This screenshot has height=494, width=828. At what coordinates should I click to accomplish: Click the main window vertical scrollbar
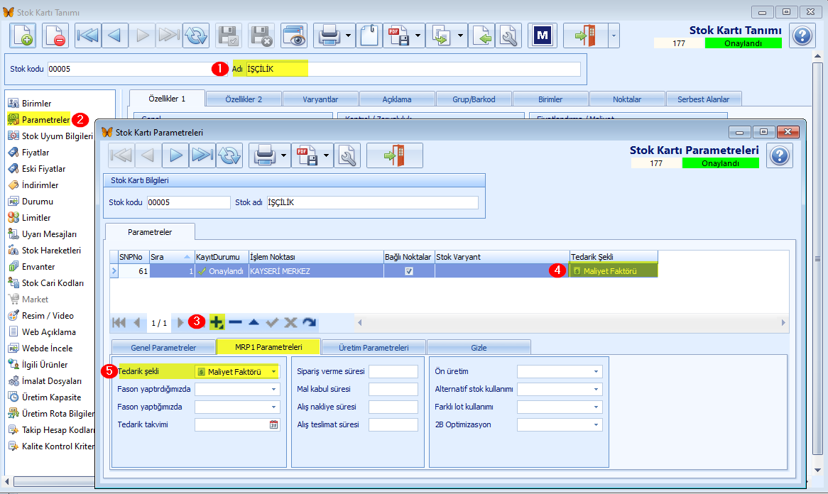click(817, 258)
